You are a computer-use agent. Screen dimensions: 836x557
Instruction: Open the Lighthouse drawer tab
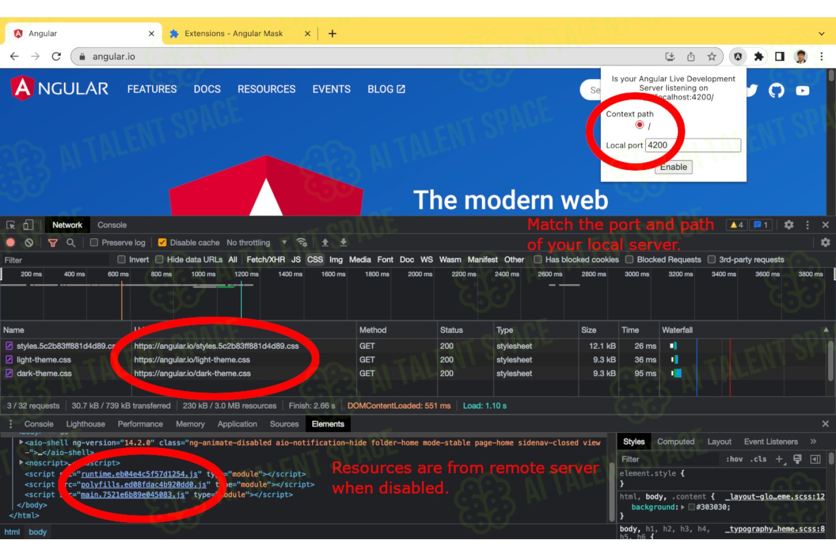pos(85,424)
